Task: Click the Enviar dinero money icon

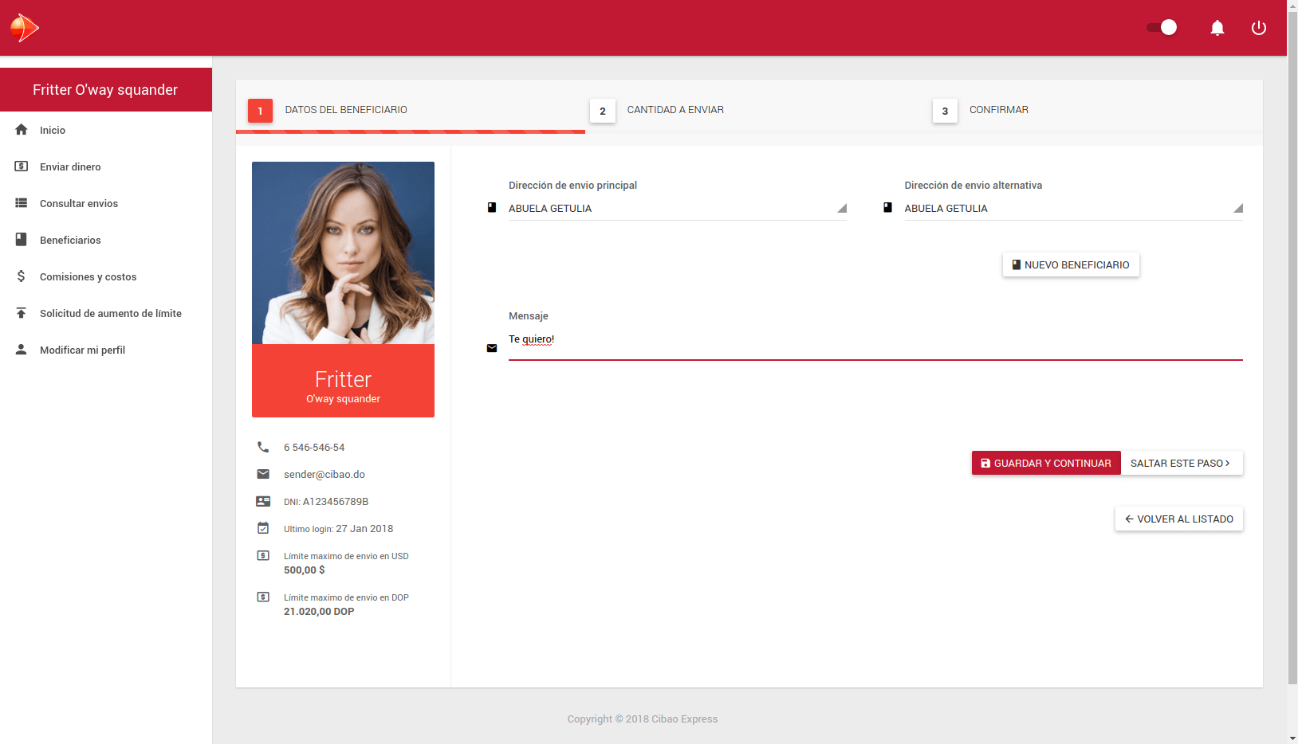Action: 22,166
